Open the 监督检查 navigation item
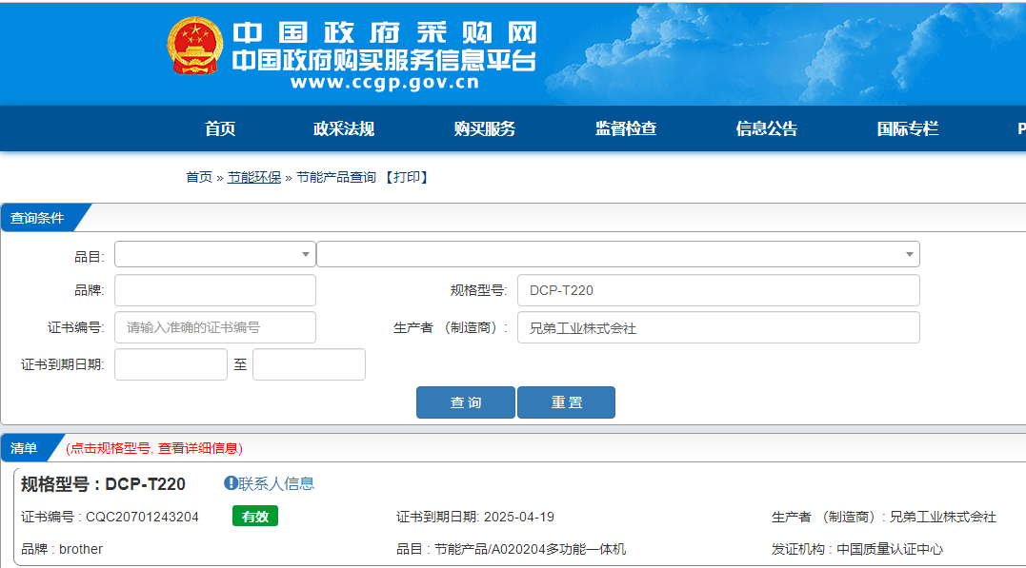 (x=626, y=129)
